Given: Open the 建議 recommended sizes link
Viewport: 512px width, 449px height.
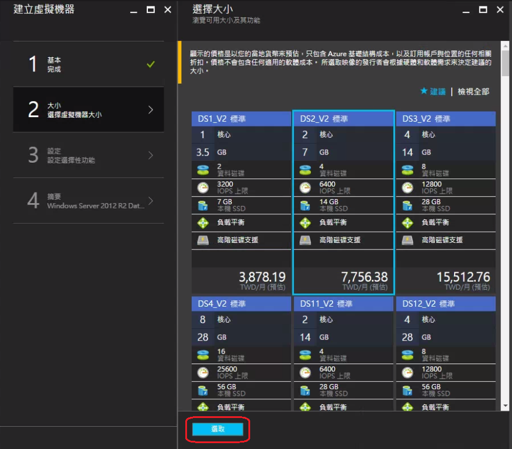Looking at the screenshot, I should tap(438, 91).
